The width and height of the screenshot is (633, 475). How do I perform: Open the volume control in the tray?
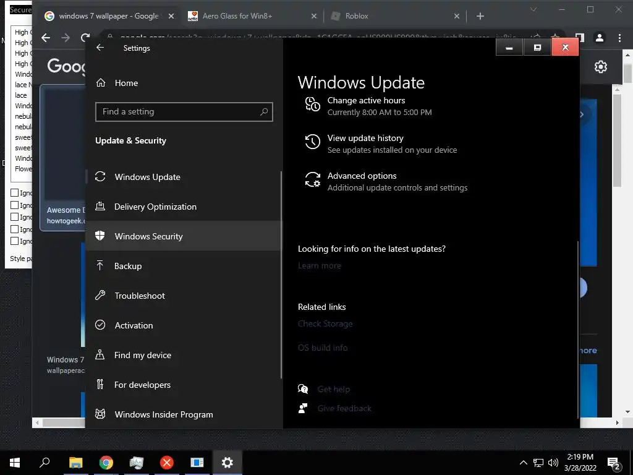coord(553,463)
